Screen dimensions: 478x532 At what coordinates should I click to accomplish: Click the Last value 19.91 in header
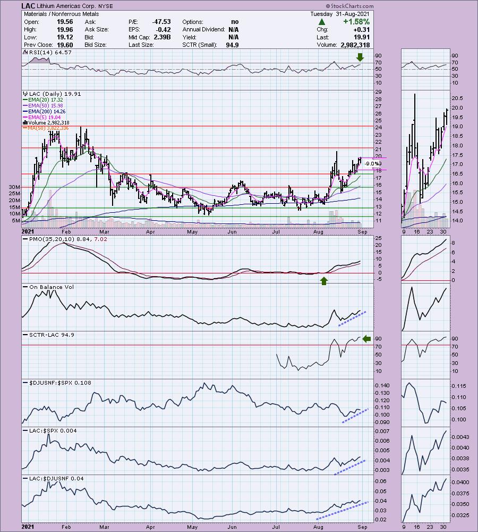pos(361,37)
